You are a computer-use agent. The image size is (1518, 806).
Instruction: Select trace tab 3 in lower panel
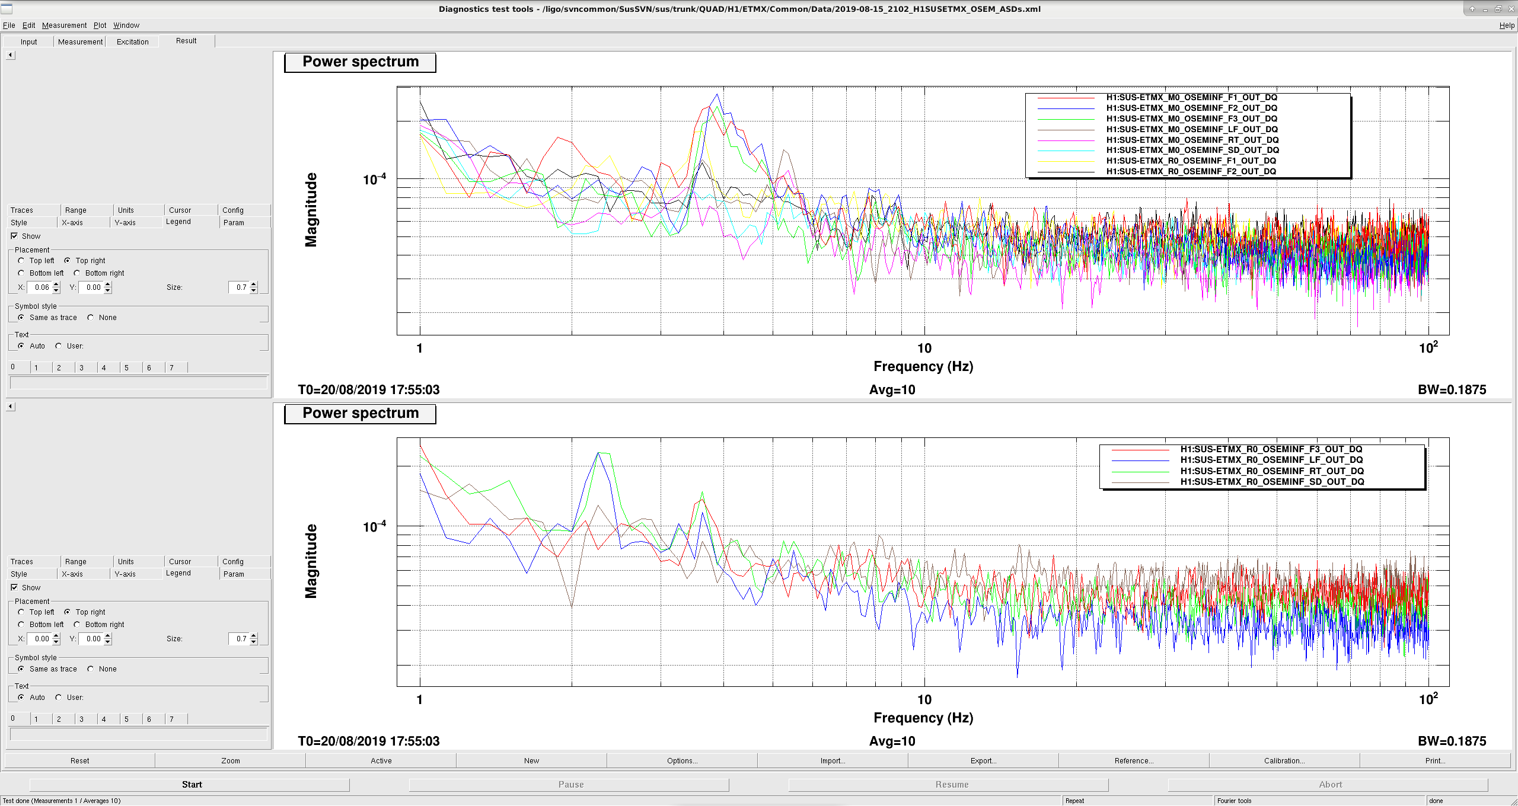[x=87, y=719]
